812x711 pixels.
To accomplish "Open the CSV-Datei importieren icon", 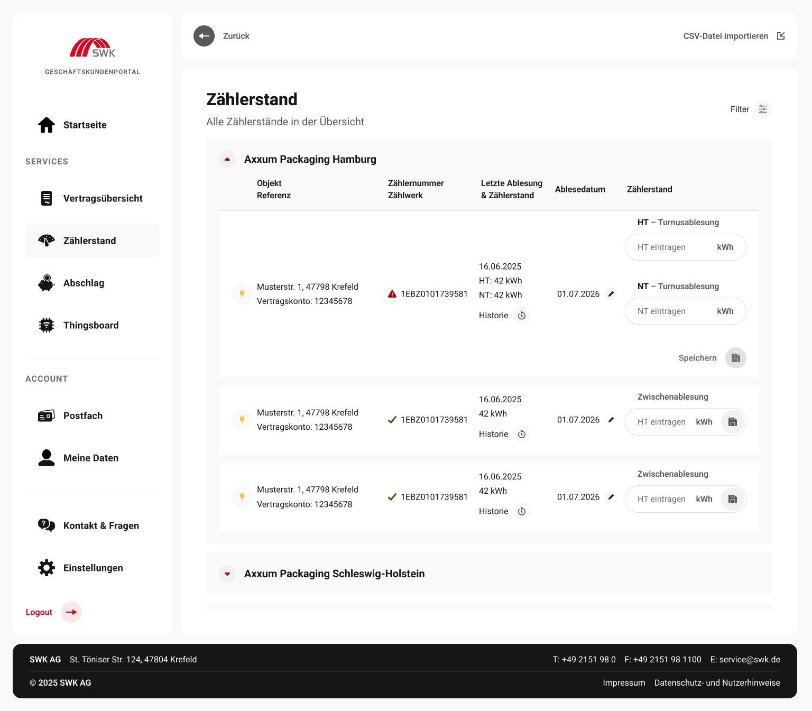I will tap(781, 36).
